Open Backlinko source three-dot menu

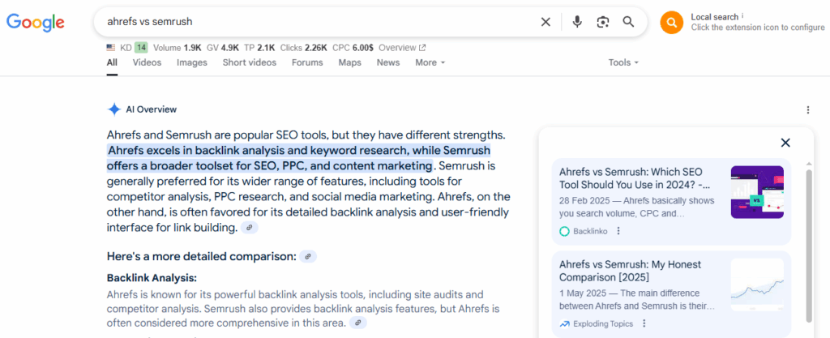click(x=618, y=231)
